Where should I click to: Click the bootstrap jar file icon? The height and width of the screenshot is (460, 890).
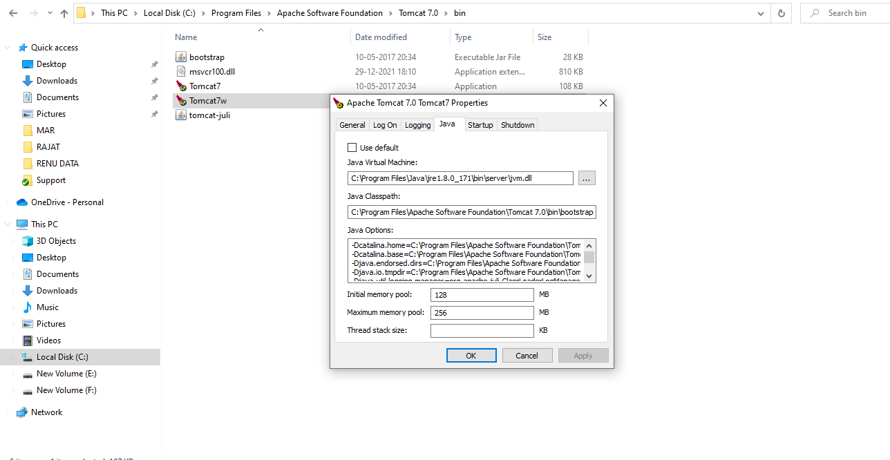181,57
